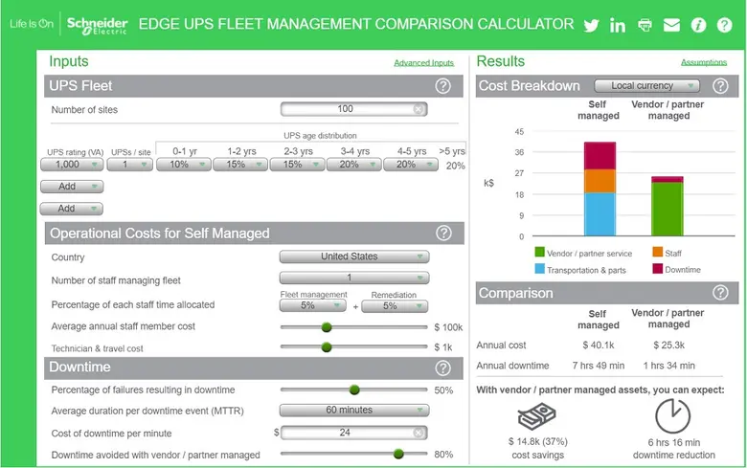
Task: Open the Advanced Inputs link
Action: coord(423,63)
